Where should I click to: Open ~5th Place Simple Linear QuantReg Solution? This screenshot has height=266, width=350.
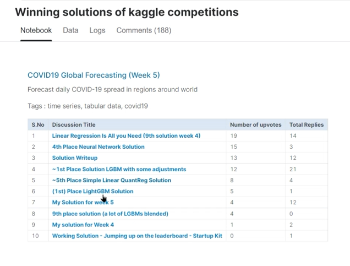pos(111,180)
